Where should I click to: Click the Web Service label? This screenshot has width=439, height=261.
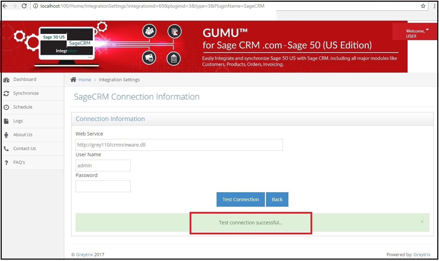(x=89, y=134)
